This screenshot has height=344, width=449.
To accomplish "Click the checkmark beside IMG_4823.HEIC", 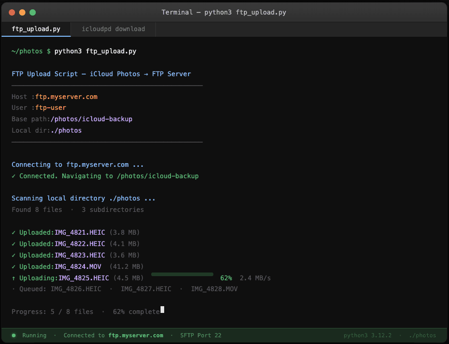I will 14,255.
